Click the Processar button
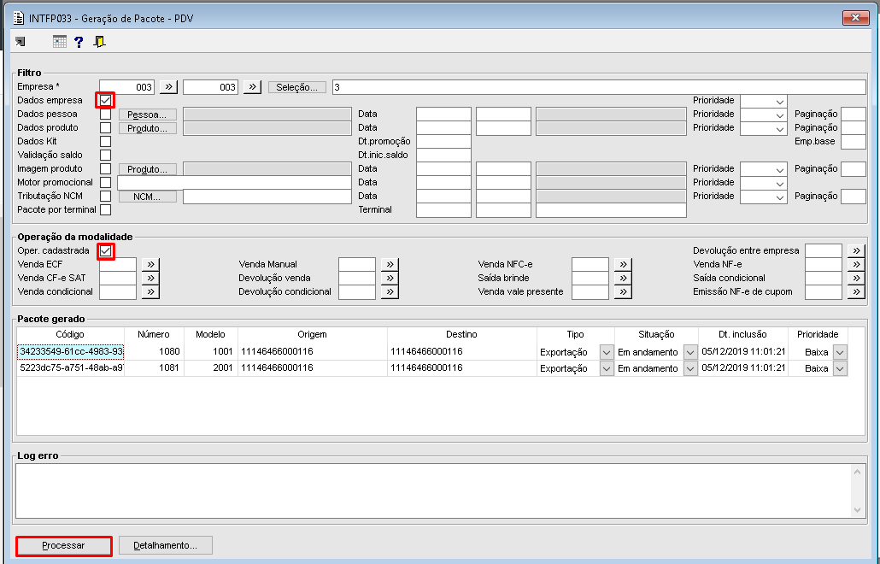 [63, 545]
